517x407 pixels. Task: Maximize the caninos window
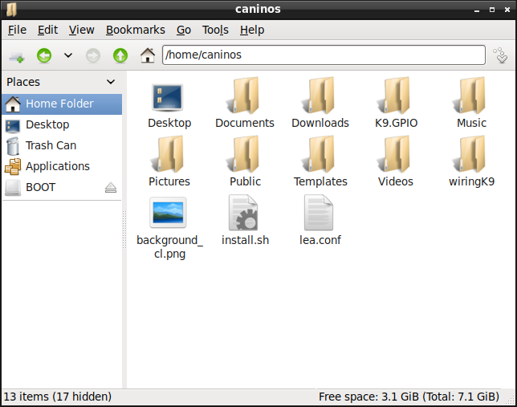(x=492, y=10)
